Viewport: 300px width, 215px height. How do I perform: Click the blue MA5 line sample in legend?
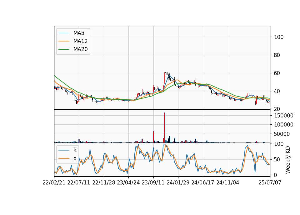[64, 33]
